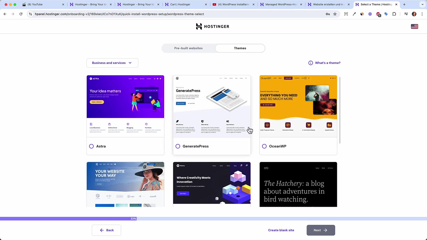Close the Cart | Hostinger tab
The height and width of the screenshot is (240, 427).
(206, 4)
